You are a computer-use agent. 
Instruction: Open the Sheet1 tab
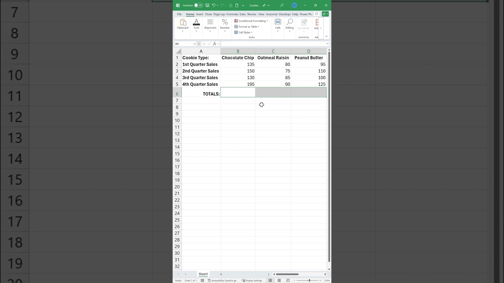coord(203,274)
